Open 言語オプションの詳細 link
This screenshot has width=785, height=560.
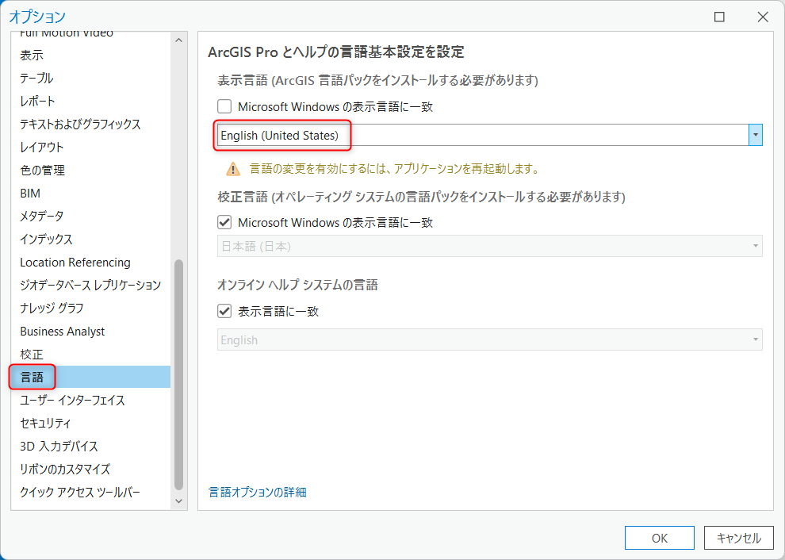[x=258, y=493]
